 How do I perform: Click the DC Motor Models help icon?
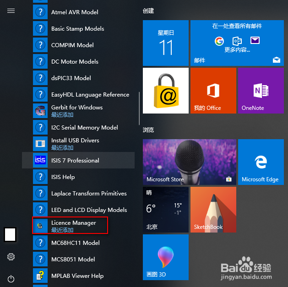click(40, 61)
